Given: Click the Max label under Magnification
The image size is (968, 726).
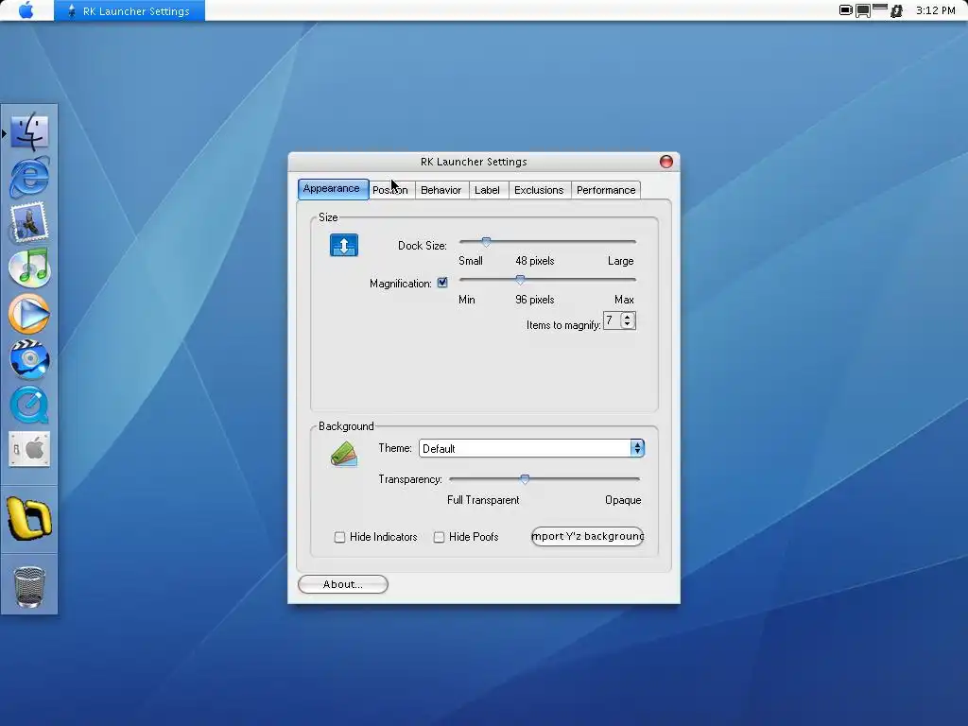Looking at the screenshot, I should pyautogui.click(x=624, y=300).
